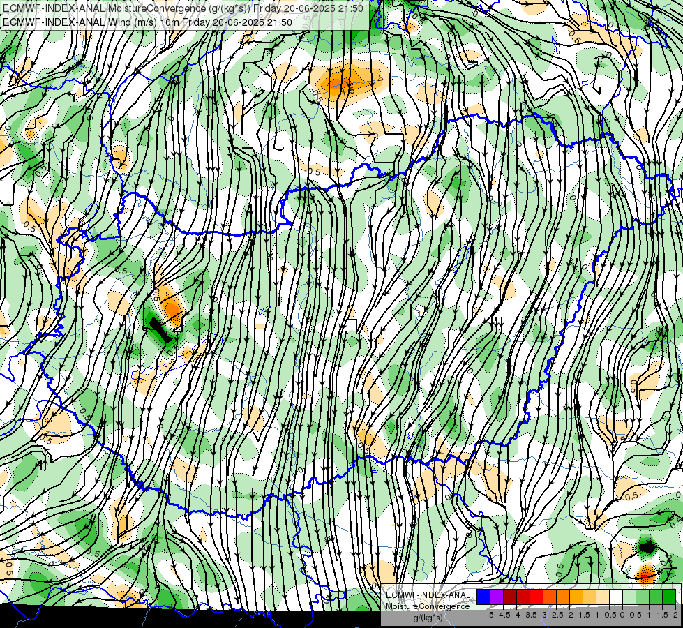
Task: Pick the palest green swatch between 0 and 0.5
Action: click(x=629, y=597)
